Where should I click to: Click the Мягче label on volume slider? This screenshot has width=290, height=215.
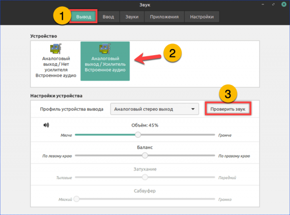coord(66,135)
